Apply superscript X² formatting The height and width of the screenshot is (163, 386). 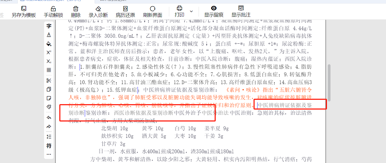49,52
